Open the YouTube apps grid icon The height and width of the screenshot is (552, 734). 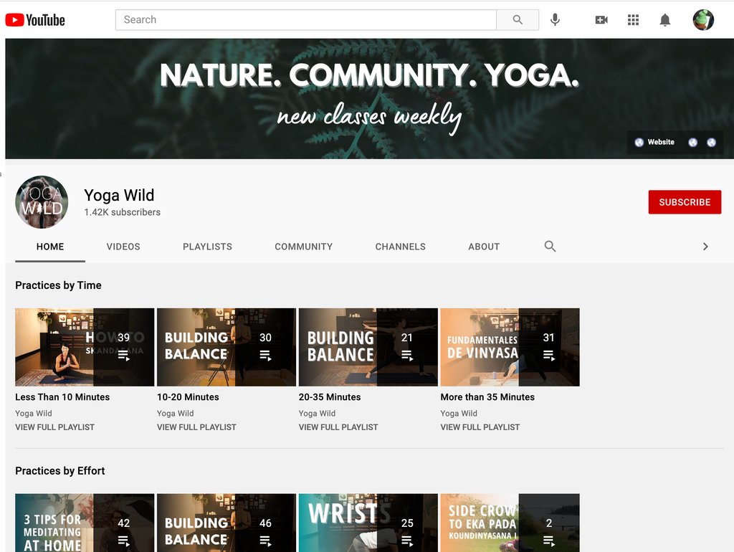click(x=633, y=20)
